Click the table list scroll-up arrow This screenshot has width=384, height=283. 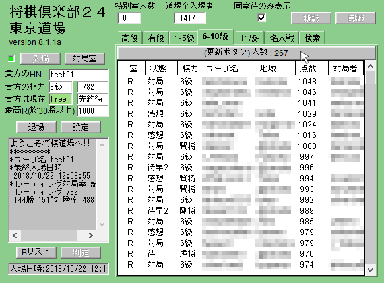[x=371, y=66]
